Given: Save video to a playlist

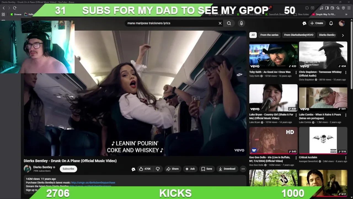Looking at the screenshot, I should (207, 169).
